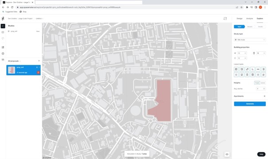Click the Spacemaker logo icon
268x159 pixels.
tap(3, 19)
